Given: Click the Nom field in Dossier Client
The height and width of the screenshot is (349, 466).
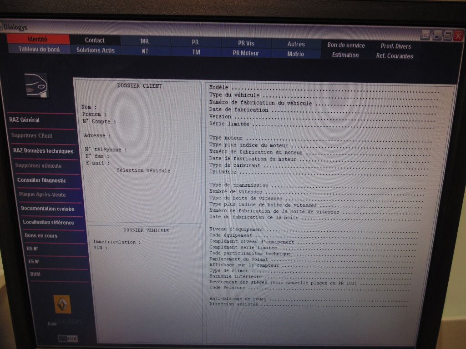Looking at the screenshot, I should pyautogui.click(x=89, y=107).
